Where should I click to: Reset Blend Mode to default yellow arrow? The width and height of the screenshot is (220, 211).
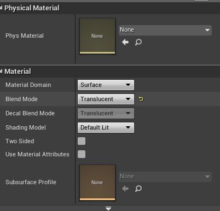coord(141,99)
